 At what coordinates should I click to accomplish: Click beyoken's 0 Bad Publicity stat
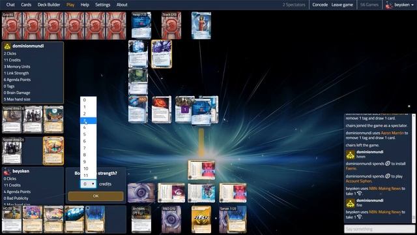pos(16,198)
